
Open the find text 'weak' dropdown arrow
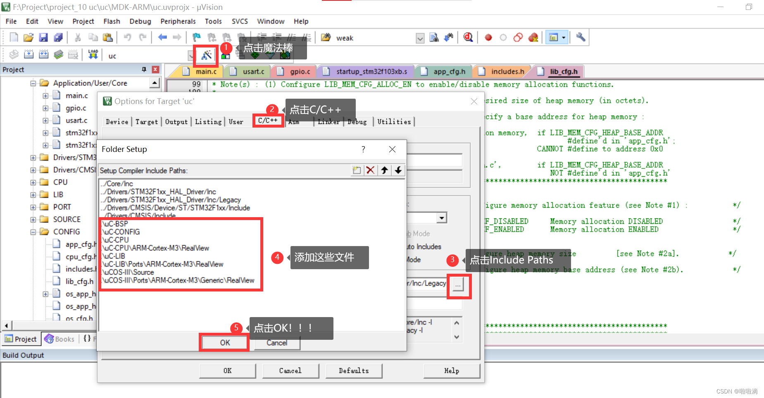click(420, 38)
